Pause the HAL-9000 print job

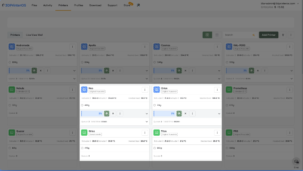pyautogui.click(x=251, y=71)
